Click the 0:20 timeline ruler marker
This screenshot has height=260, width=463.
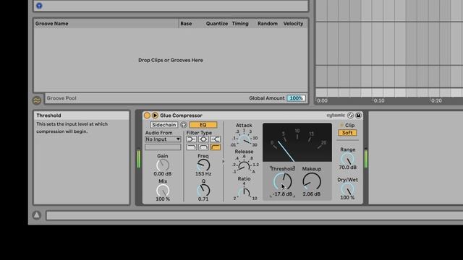(436, 101)
